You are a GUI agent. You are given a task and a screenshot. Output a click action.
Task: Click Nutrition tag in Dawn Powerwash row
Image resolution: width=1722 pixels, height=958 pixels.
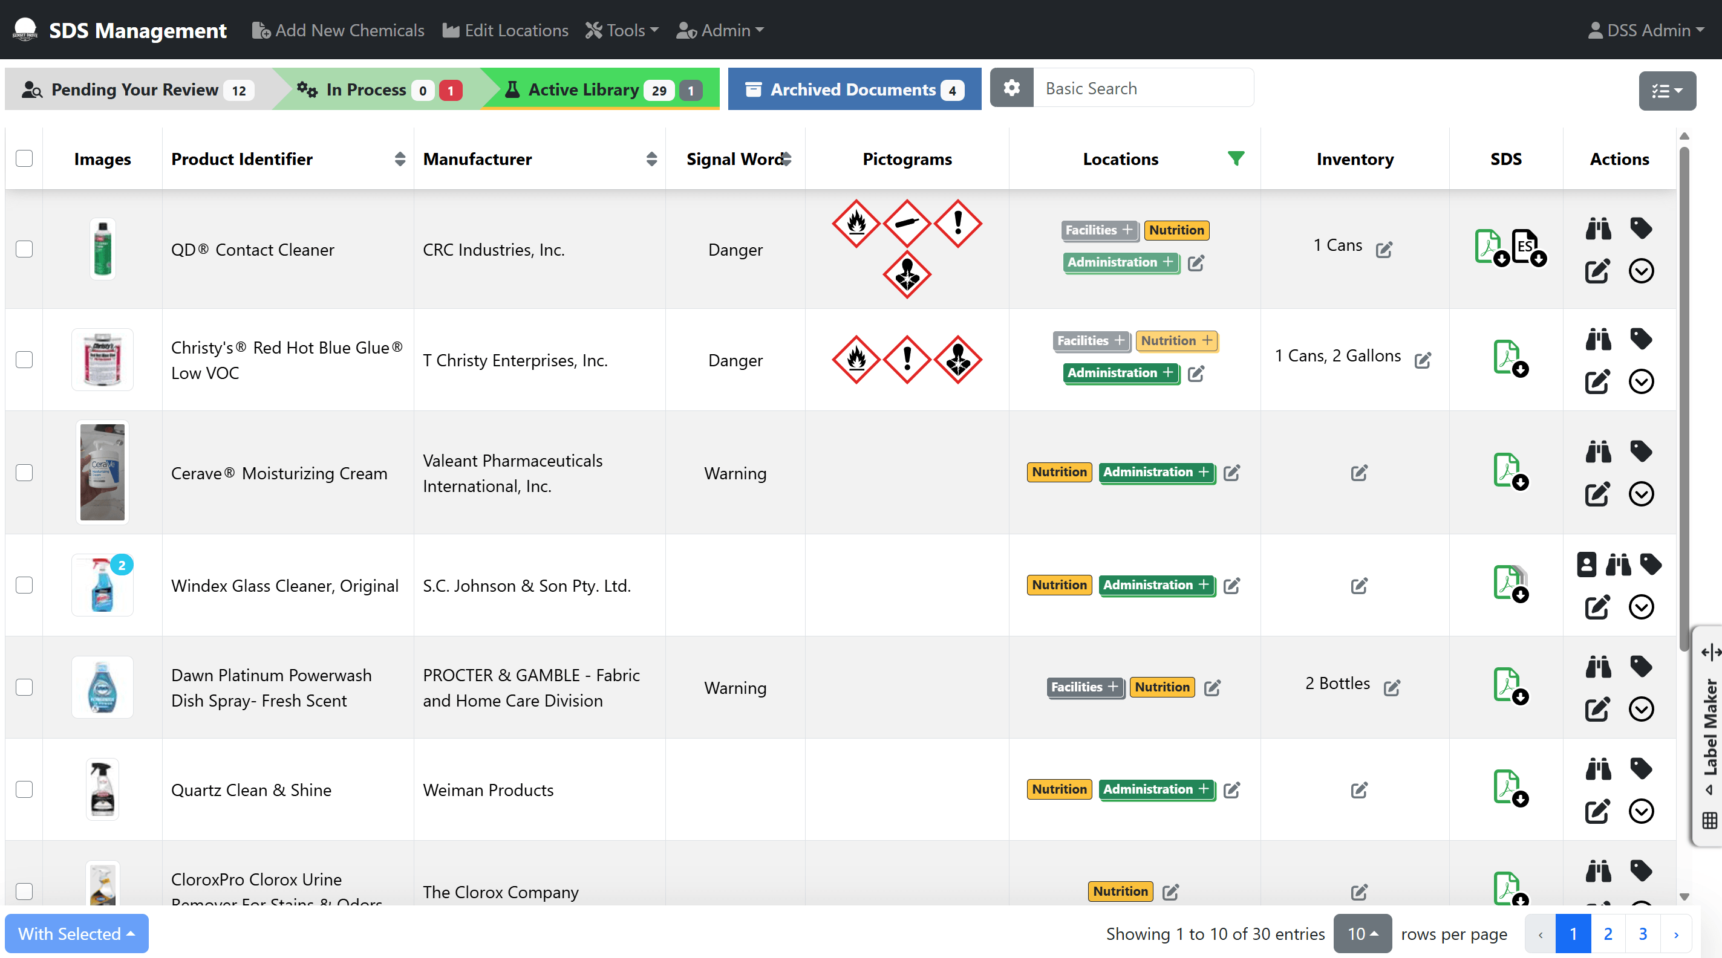(1162, 687)
